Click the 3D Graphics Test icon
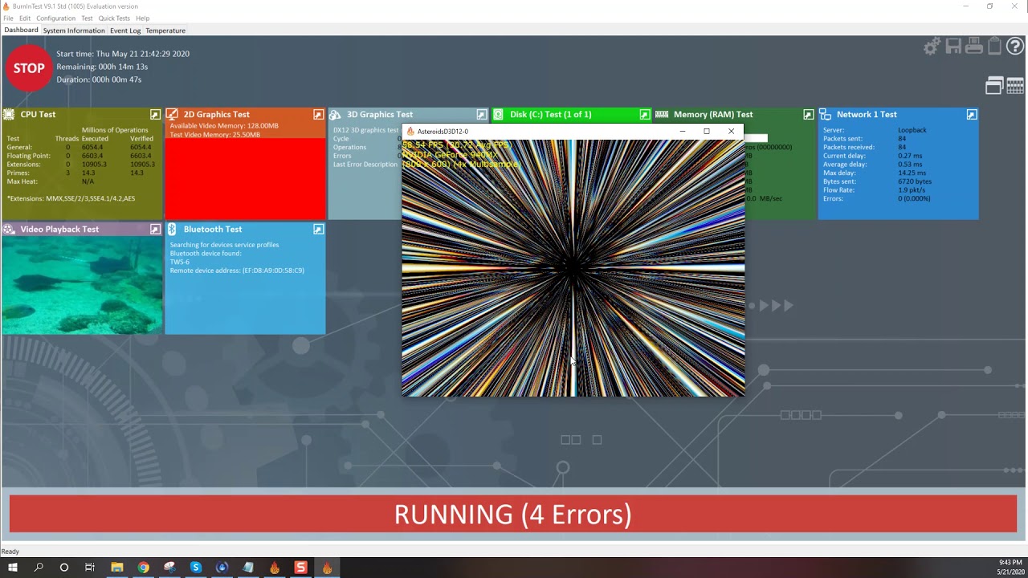 pos(335,115)
